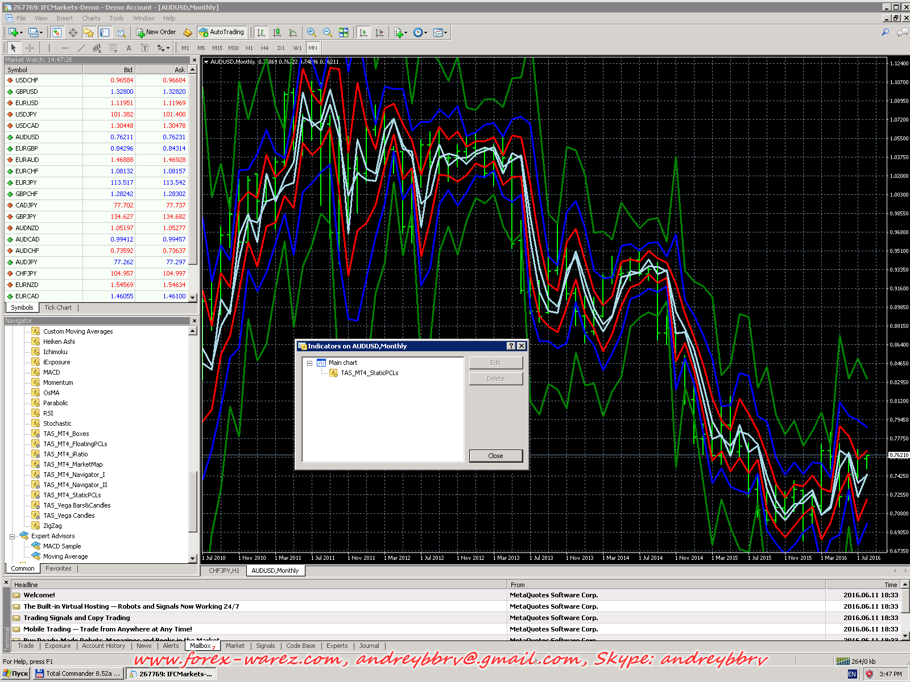Switch chart to Candlesticks mode
Screen dimensions: 910x682
click(277, 32)
